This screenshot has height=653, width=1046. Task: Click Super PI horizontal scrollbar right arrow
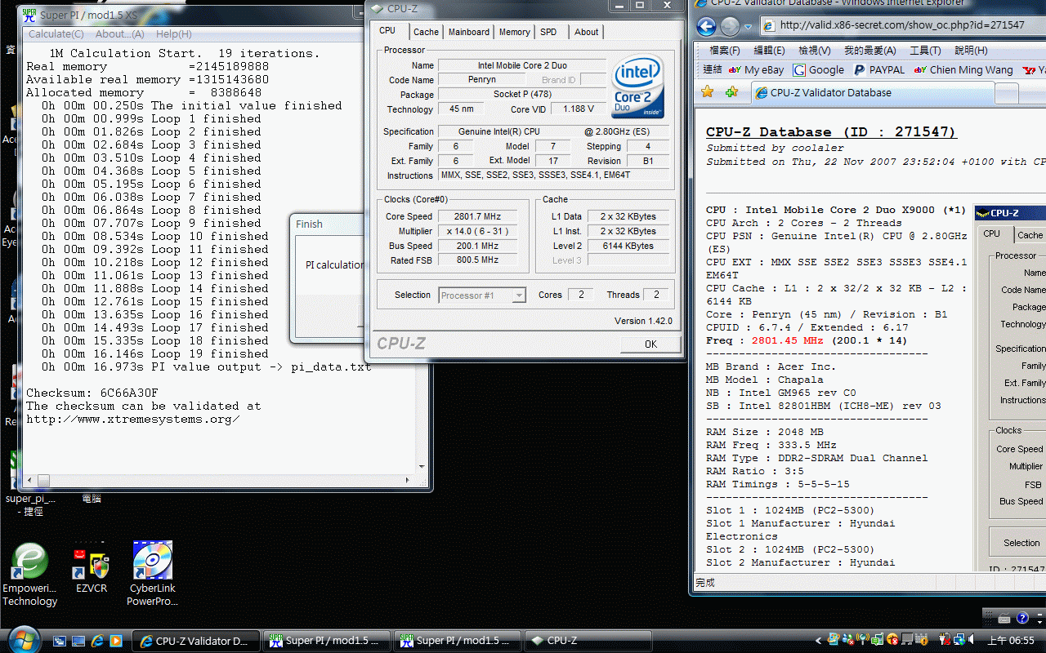pos(409,481)
